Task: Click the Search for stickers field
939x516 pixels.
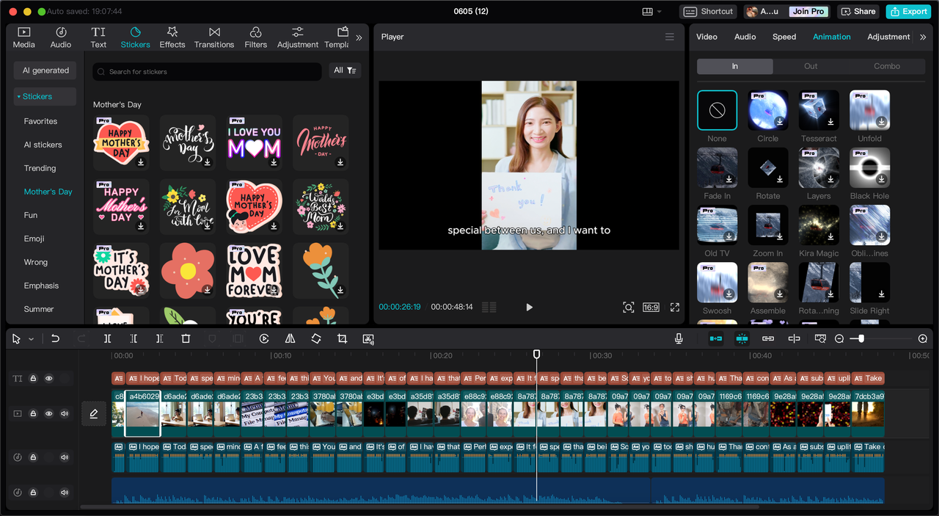Action: coord(207,71)
